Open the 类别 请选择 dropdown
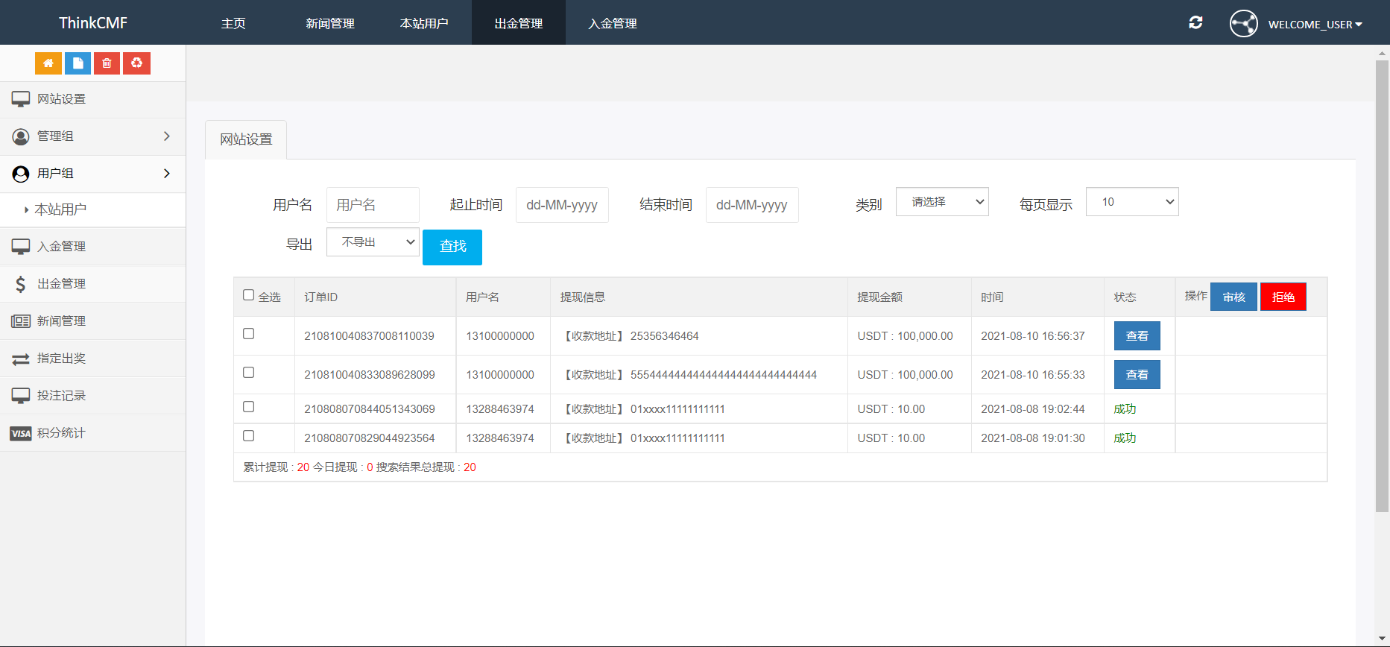 pos(942,202)
